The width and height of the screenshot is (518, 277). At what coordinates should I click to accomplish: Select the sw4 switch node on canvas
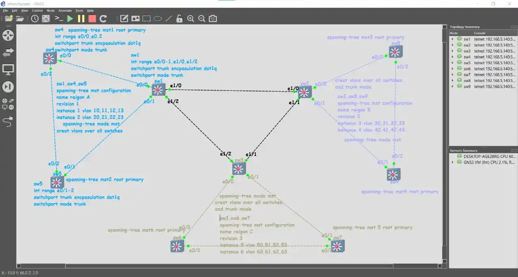49,58
